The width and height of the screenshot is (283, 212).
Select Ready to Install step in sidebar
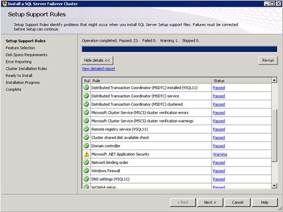pyautogui.click(x=19, y=75)
